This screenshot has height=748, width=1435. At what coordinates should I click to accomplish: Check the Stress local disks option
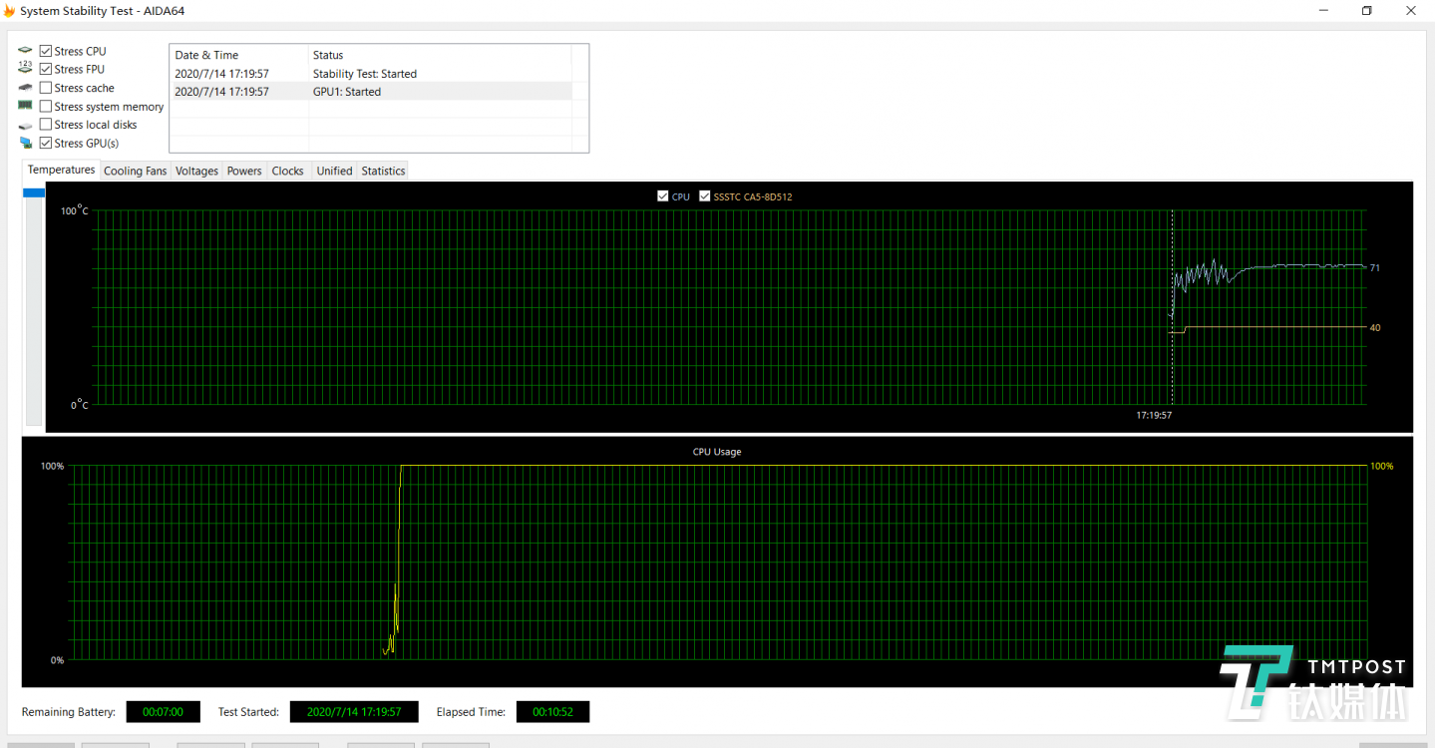46,125
